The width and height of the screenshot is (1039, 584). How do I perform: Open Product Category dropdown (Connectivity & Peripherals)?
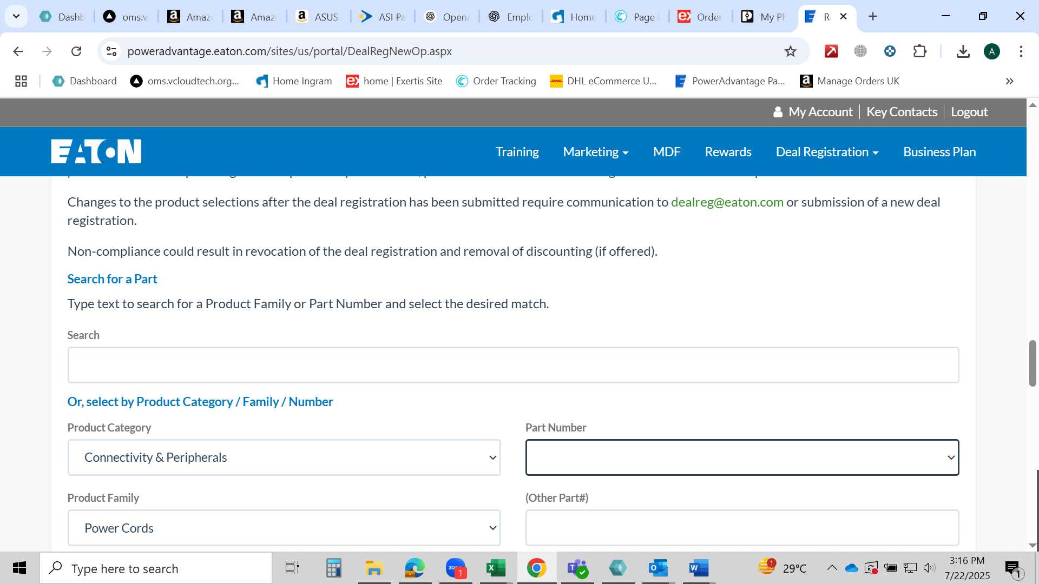pos(284,457)
